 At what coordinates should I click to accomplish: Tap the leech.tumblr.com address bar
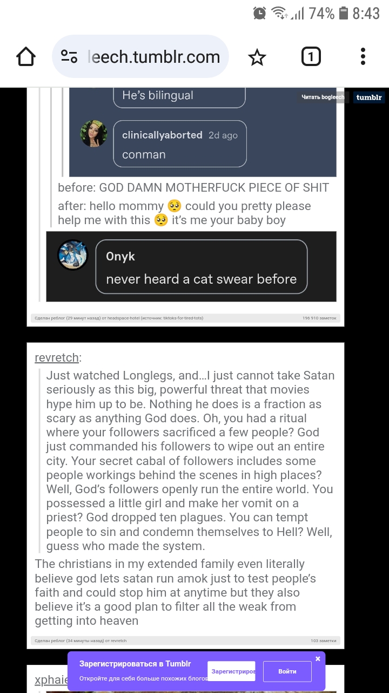tap(140, 57)
